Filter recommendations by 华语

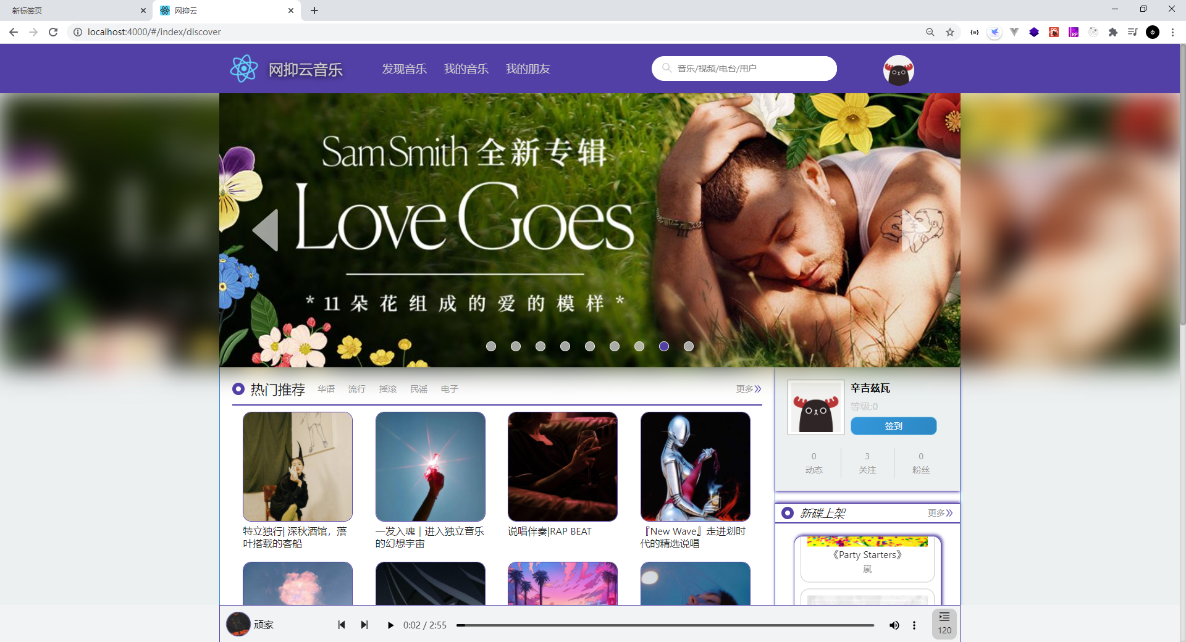(326, 389)
